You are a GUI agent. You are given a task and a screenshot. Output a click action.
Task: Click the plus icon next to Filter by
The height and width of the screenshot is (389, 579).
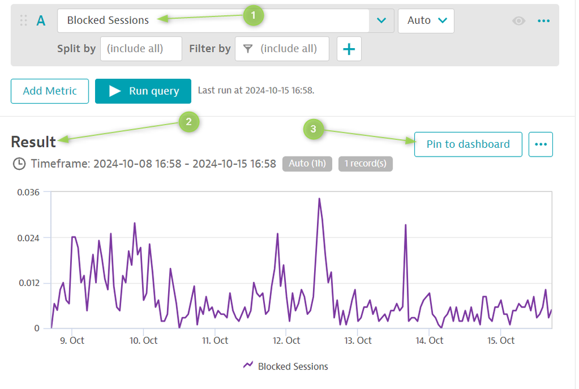[x=348, y=49]
